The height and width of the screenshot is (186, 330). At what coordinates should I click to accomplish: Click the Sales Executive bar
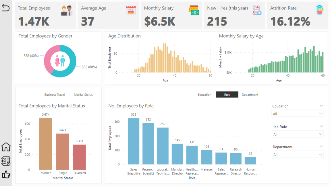click(134, 141)
